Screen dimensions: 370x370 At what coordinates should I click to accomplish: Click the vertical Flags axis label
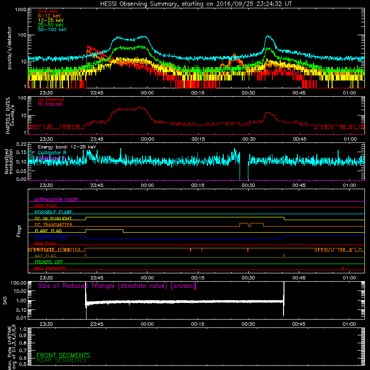coord(19,231)
